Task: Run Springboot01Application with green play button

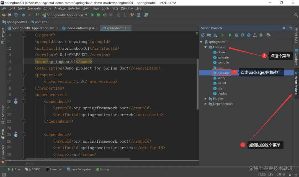Action: pos(92,15)
